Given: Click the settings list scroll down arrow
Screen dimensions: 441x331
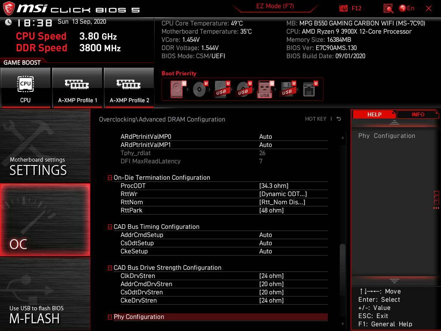Looking at the screenshot, I should pos(342,324).
